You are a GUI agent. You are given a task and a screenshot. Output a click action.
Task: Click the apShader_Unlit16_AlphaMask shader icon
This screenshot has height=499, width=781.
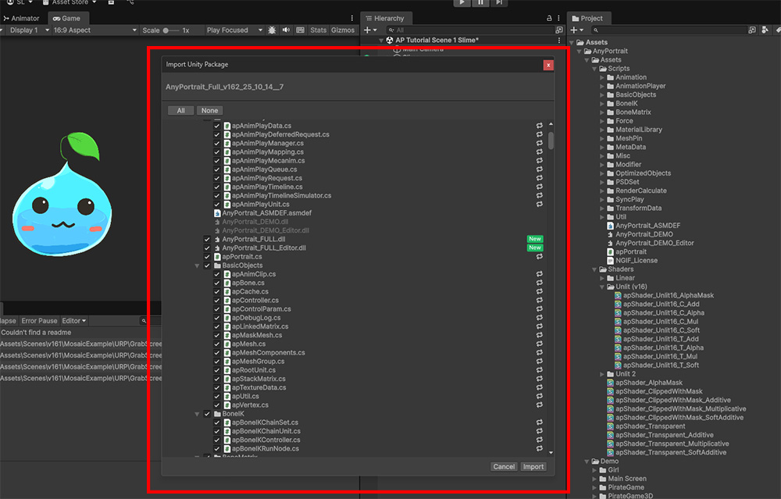pos(618,296)
